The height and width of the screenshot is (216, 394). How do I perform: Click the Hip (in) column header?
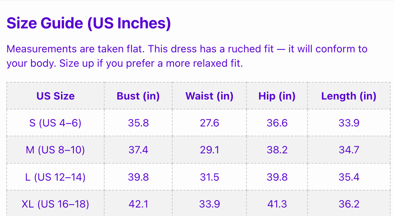(277, 96)
